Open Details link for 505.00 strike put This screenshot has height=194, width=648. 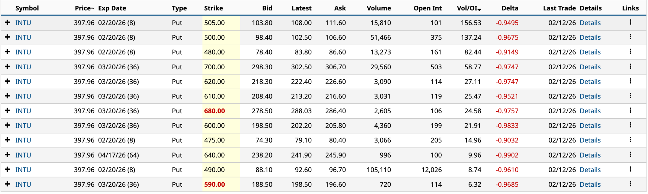click(x=590, y=23)
